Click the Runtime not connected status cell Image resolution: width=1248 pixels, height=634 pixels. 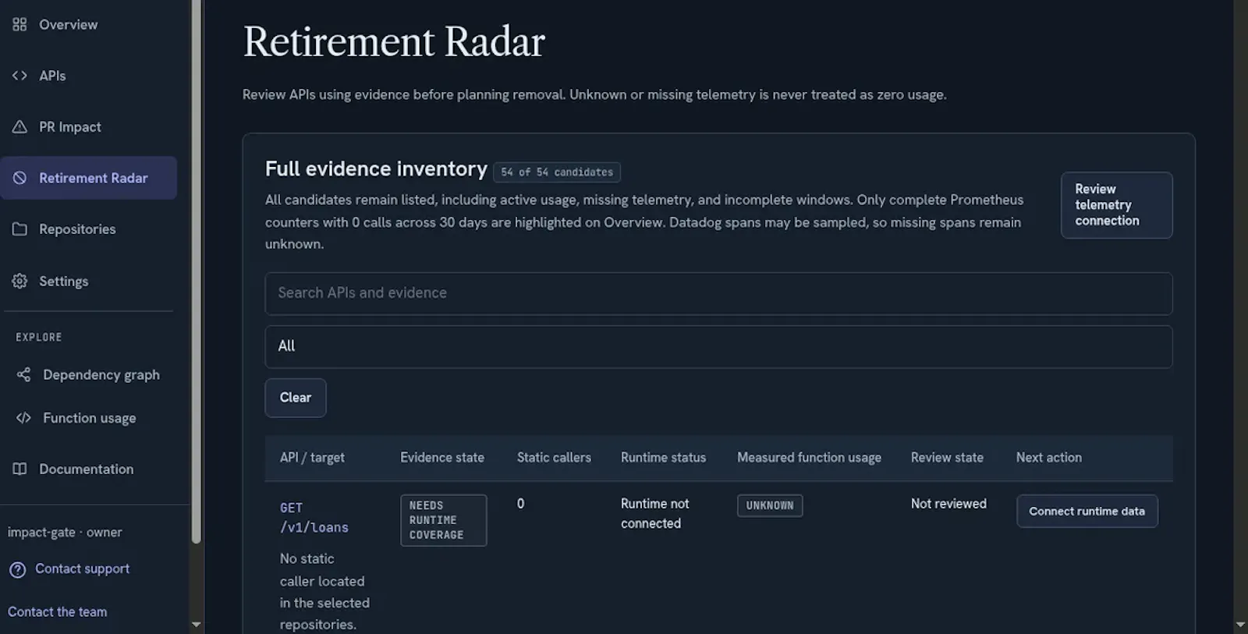click(x=655, y=514)
